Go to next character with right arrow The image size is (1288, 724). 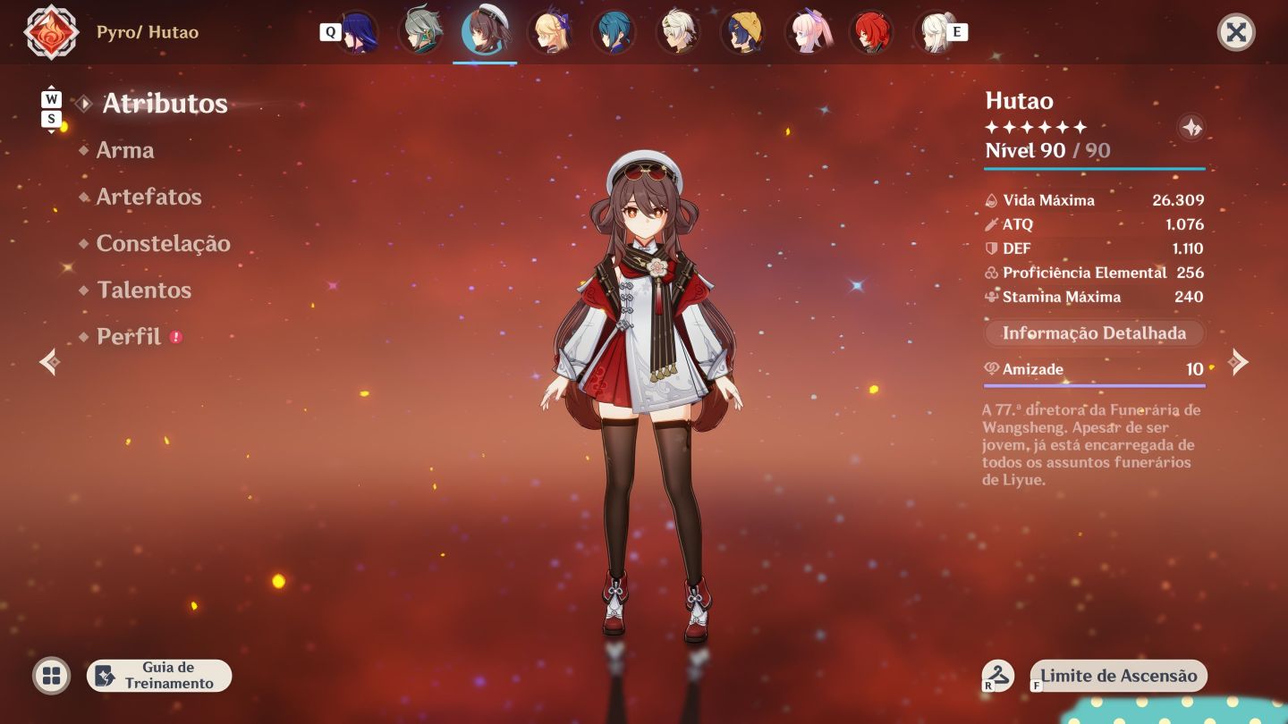(1238, 361)
